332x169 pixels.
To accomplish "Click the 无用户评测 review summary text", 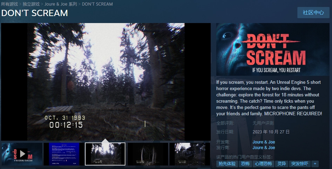I will 263,123.
